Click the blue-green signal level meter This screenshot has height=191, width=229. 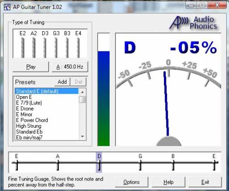click(104, 89)
